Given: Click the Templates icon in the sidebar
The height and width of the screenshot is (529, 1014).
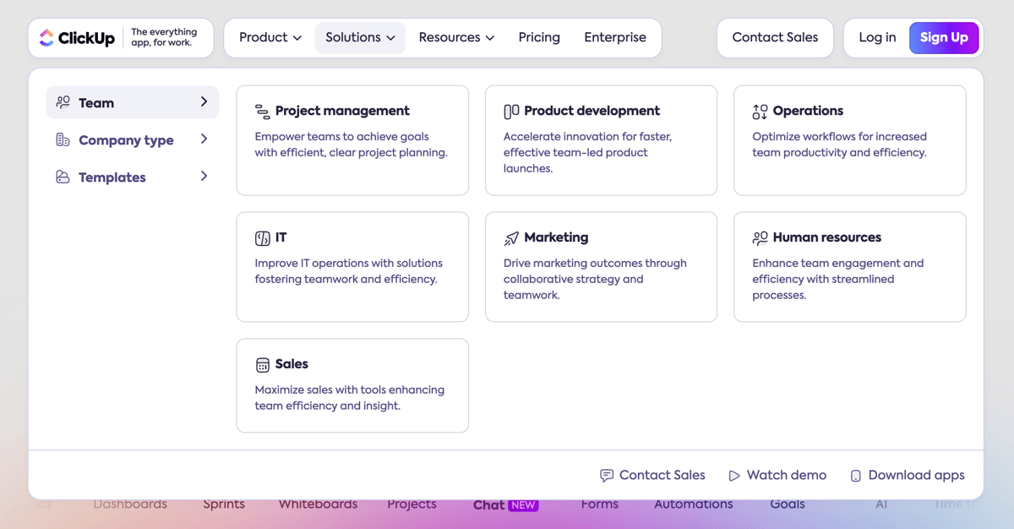Looking at the screenshot, I should (63, 176).
